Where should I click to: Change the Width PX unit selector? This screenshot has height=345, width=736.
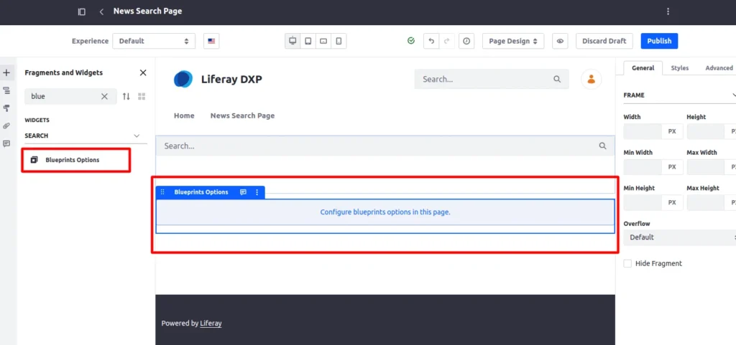point(672,131)
